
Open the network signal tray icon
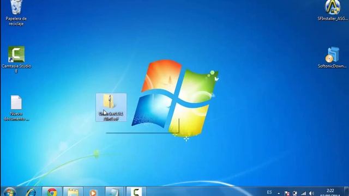coord(303,194)
